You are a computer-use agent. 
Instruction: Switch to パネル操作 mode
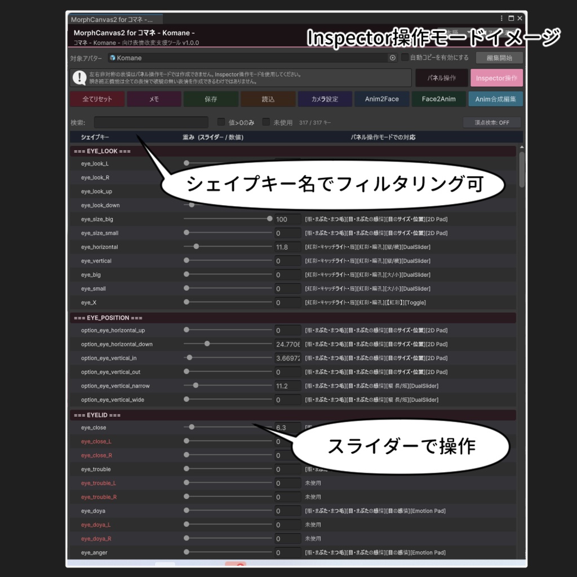click(441, 78)
